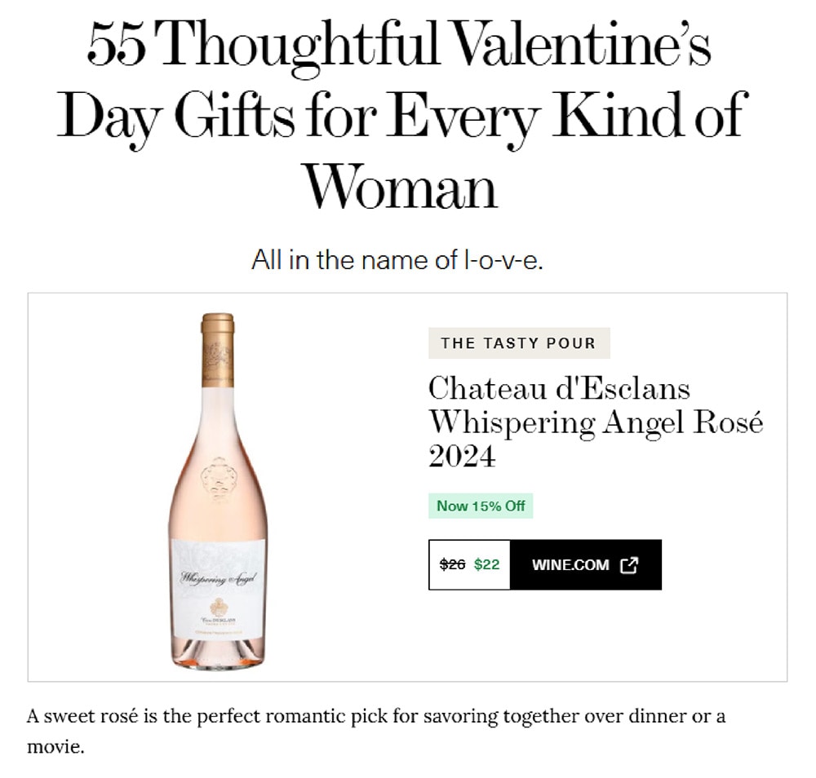Viewport: 816px width, 778px height.
Task: Click the Whispering Angel script on bottle label
Action: point(218,578)
